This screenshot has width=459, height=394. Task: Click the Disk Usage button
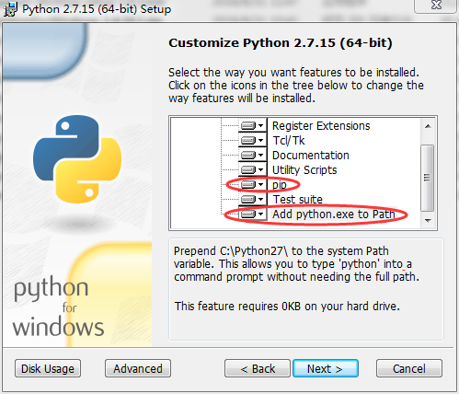click(x=48, y=368)
